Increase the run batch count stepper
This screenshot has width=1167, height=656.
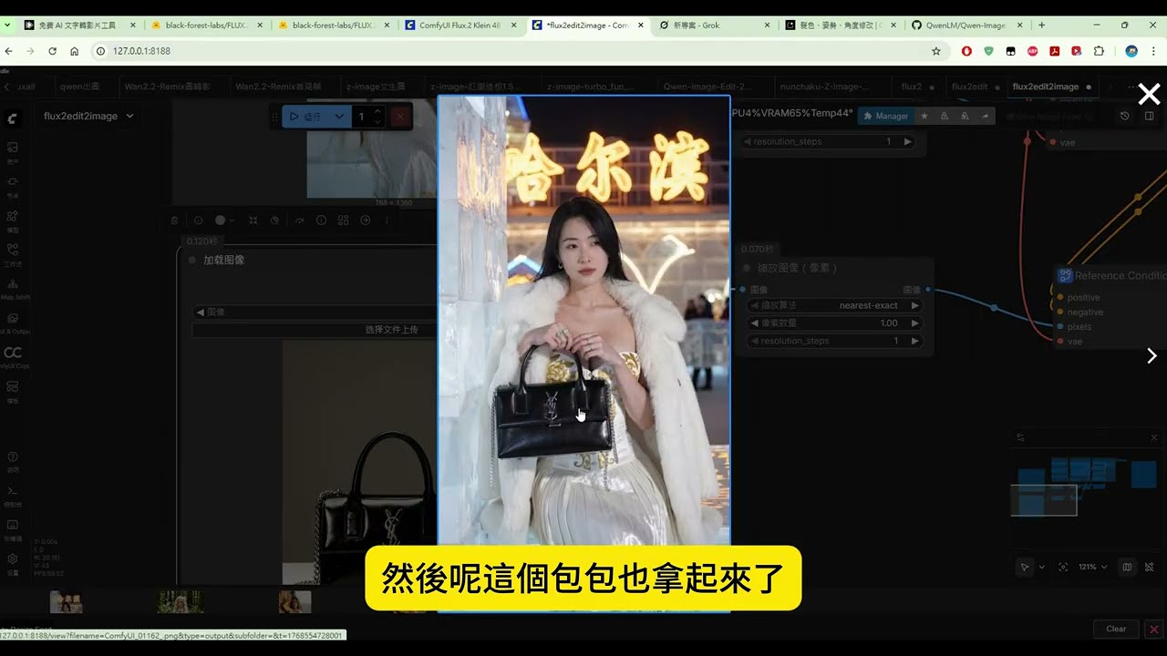click(378, 112)
